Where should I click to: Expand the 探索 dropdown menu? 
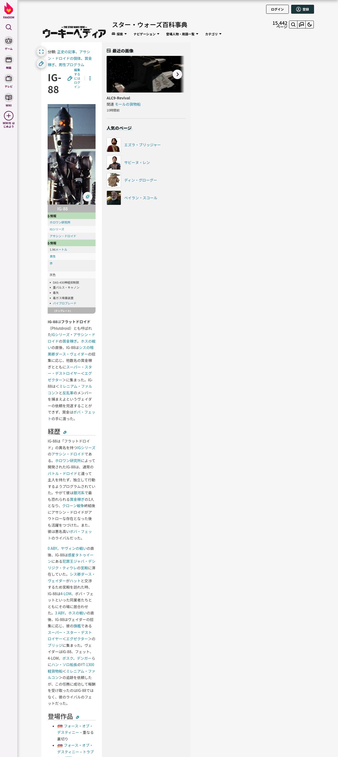pyautogui.click(x=119, y=34)
